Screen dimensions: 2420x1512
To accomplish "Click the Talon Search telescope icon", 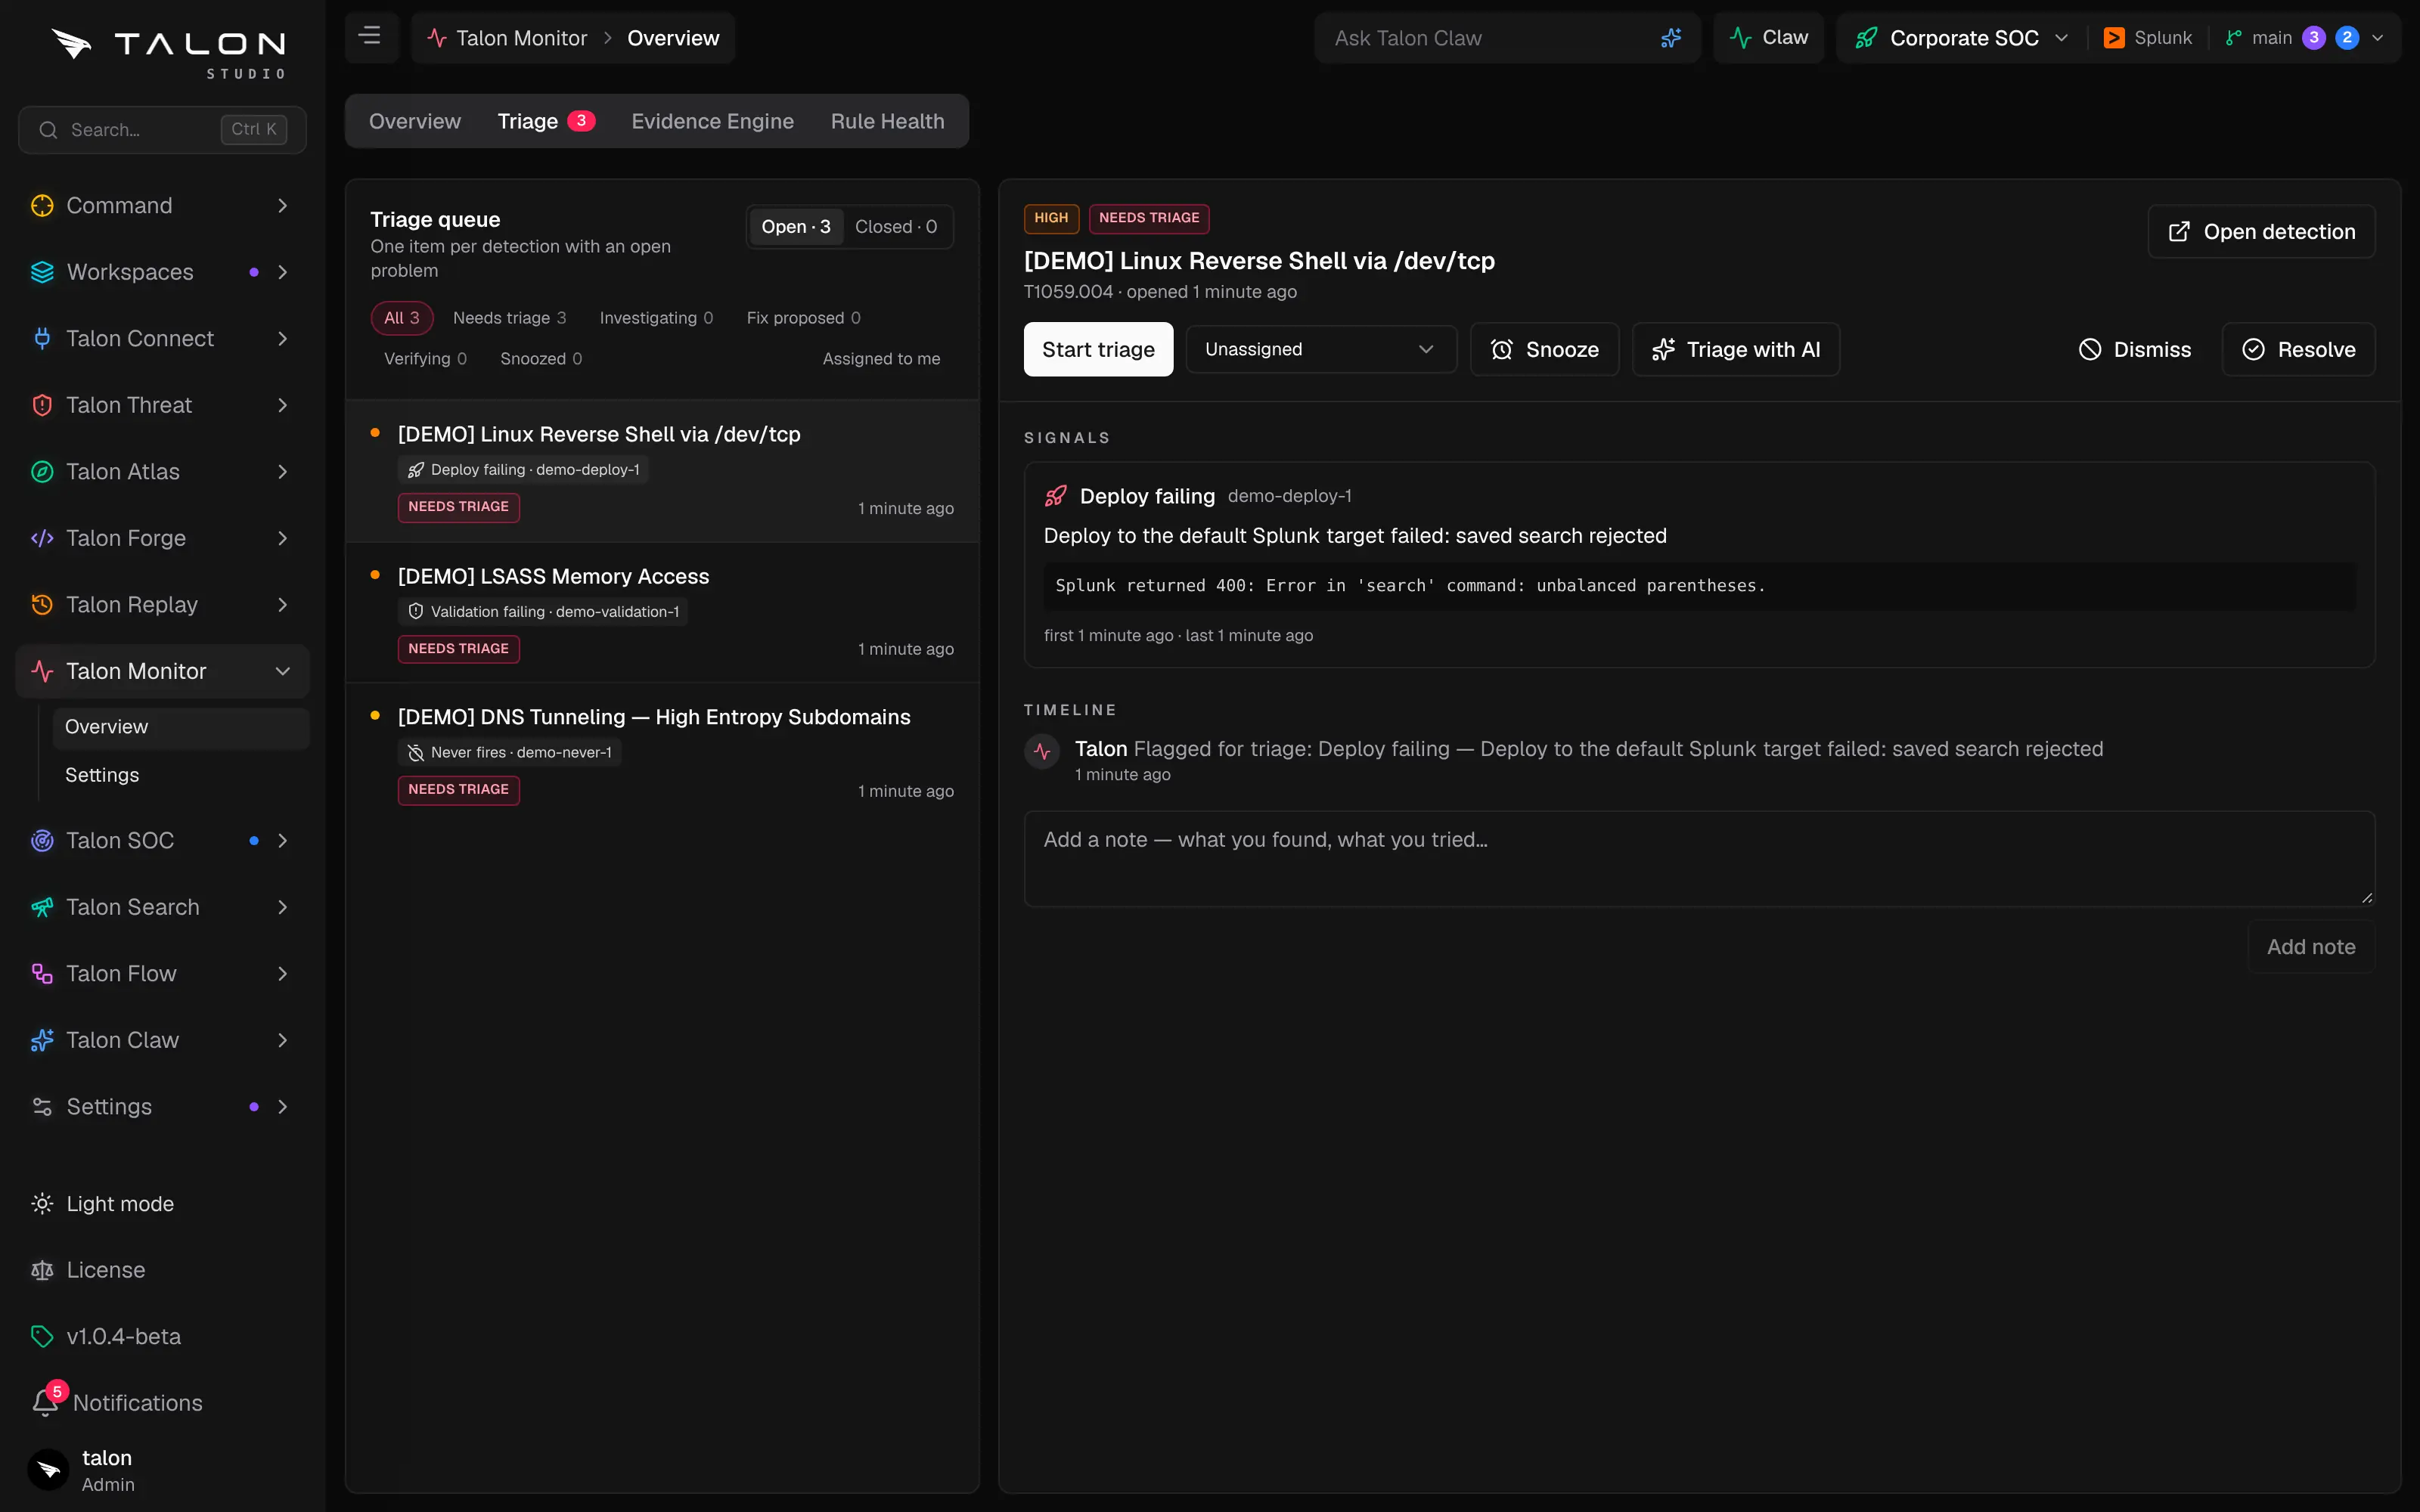I will [42, 907].
